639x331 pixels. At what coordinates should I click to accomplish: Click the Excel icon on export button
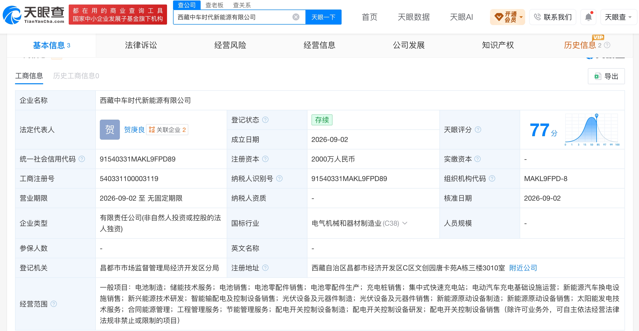(598, 76)
